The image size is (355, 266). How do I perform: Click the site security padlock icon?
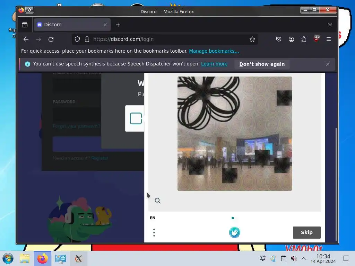point(87,39)
